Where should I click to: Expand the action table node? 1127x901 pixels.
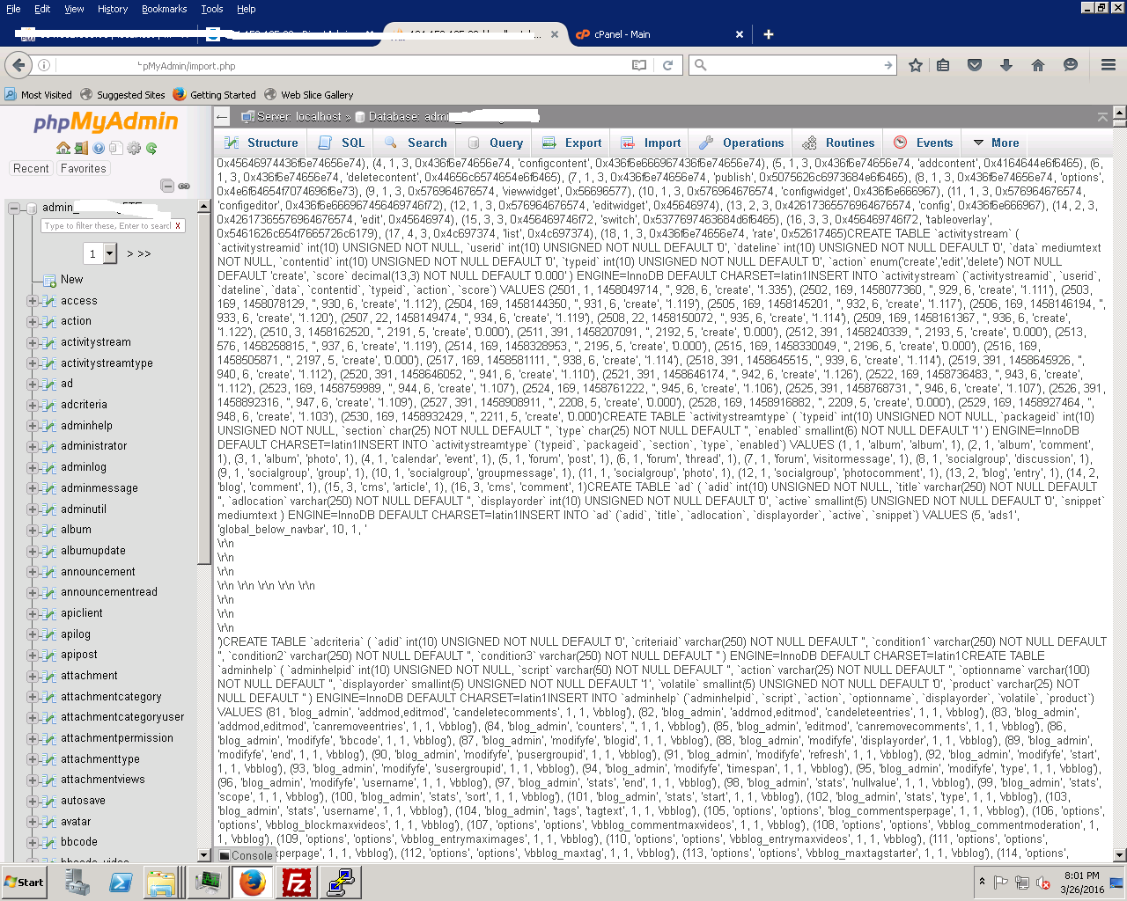33,322
